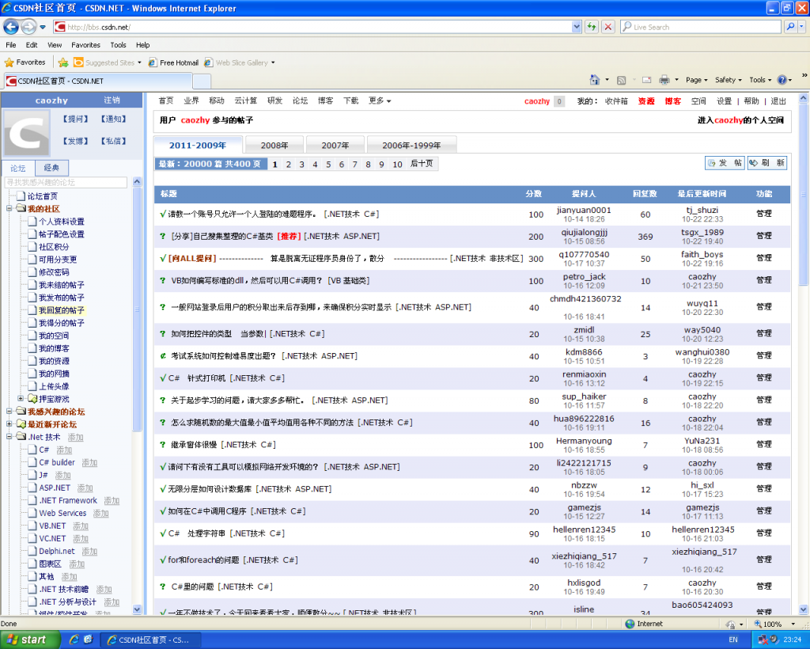
Task: Click the 【提问】 link in sidebar
Action: point(75,119)
